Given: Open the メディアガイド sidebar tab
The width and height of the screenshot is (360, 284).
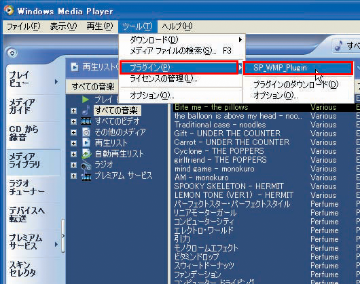Looking at the screenshot, I should 22,106.
